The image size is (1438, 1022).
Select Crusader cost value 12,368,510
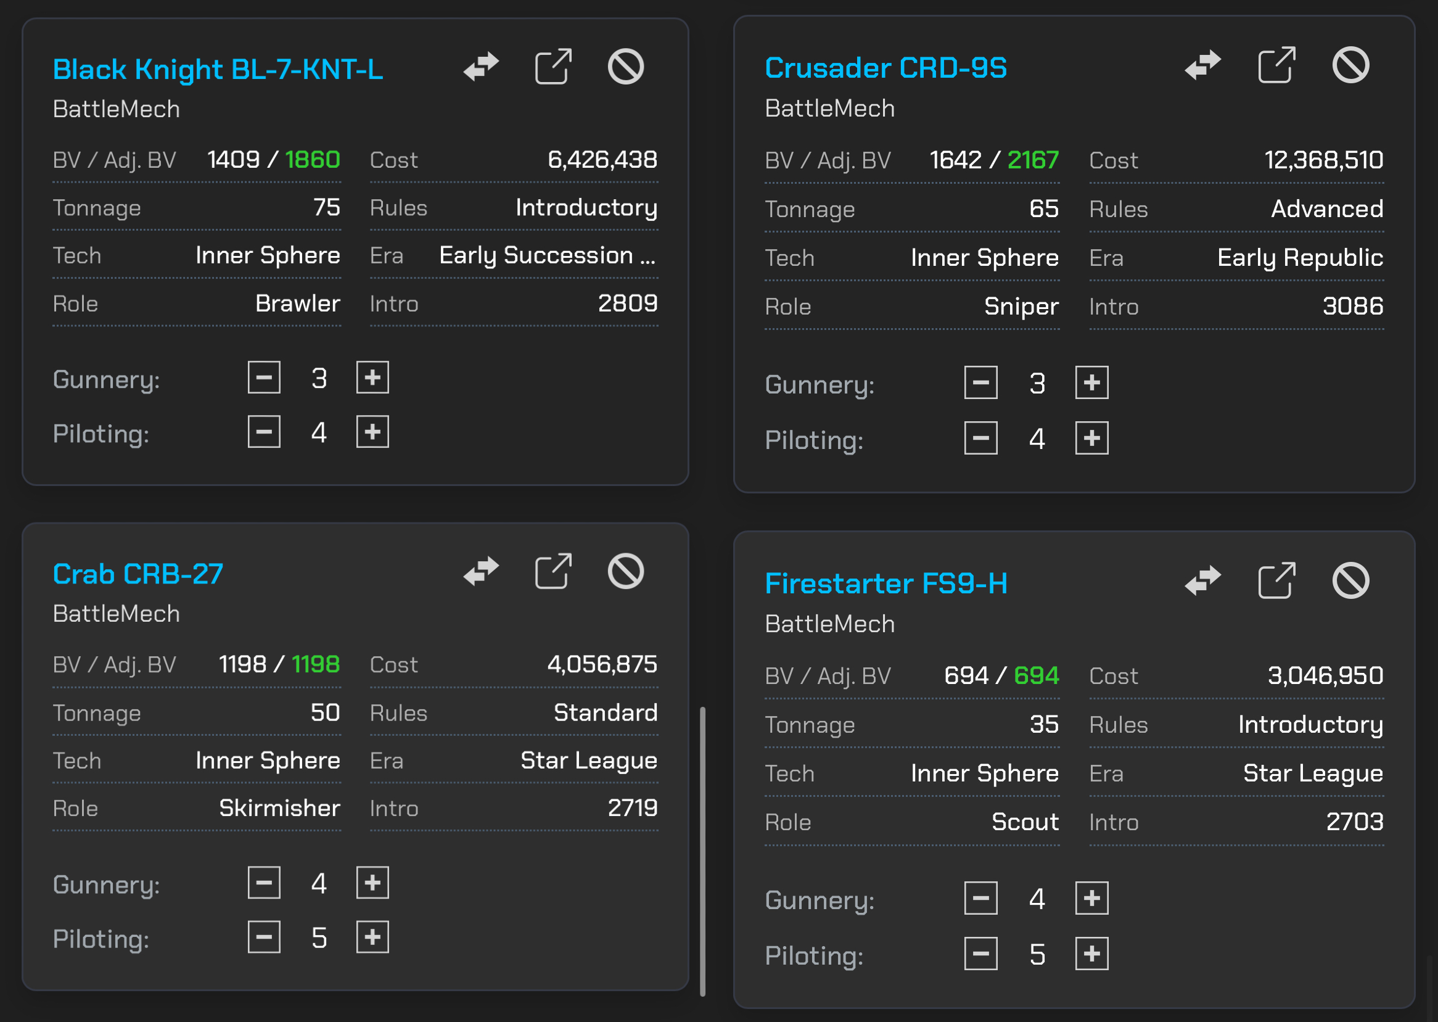pyautogui.click(x=1324, y=160)
